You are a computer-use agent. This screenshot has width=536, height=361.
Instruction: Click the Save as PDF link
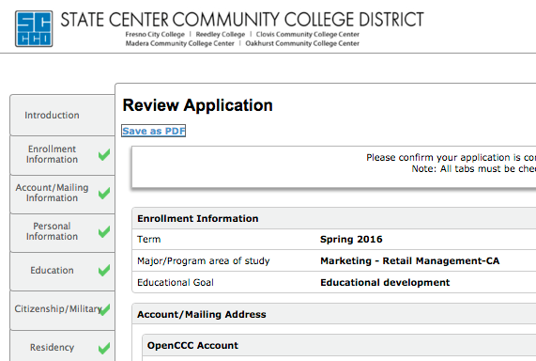154,131
